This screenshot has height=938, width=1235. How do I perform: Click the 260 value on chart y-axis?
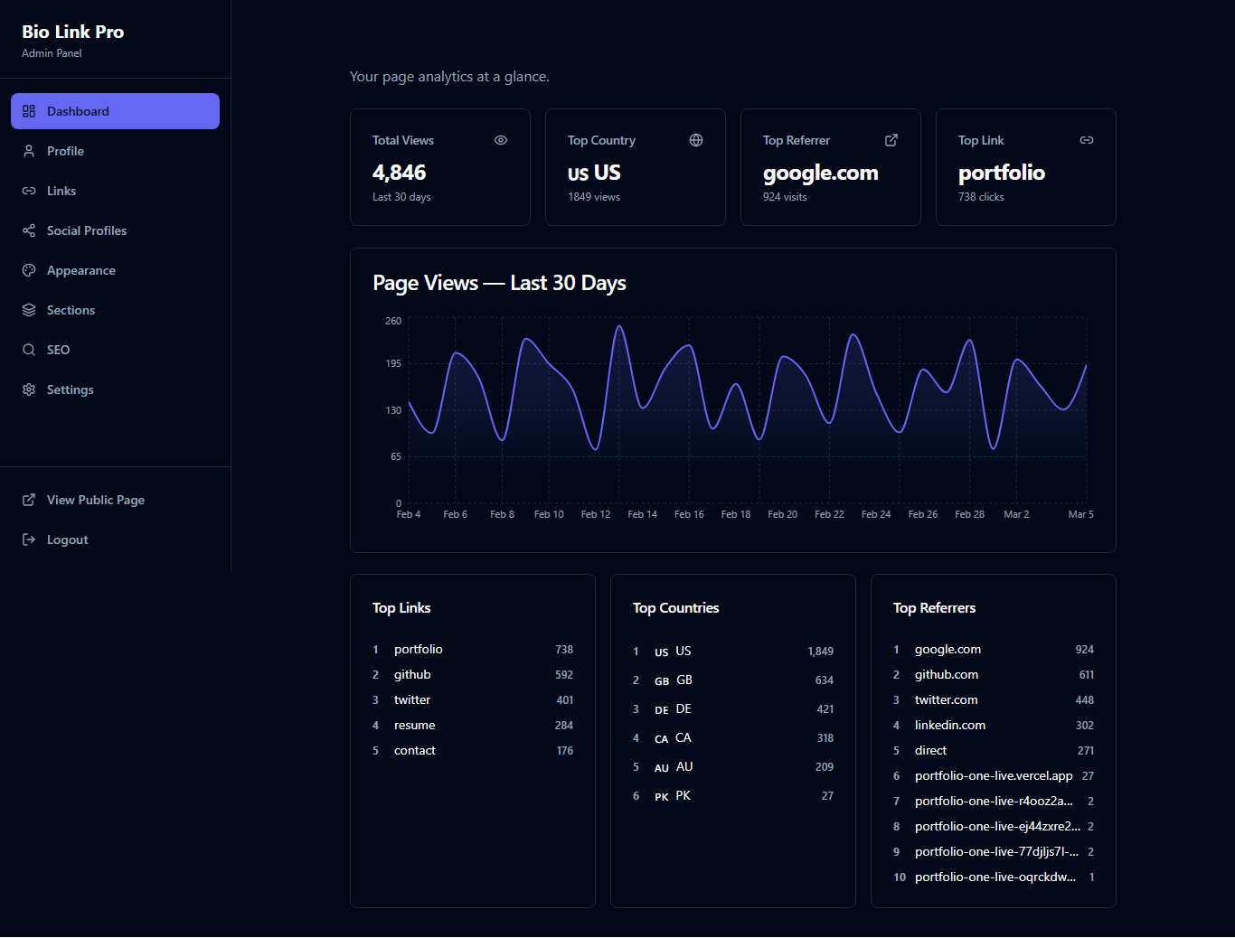pos(393,321)
